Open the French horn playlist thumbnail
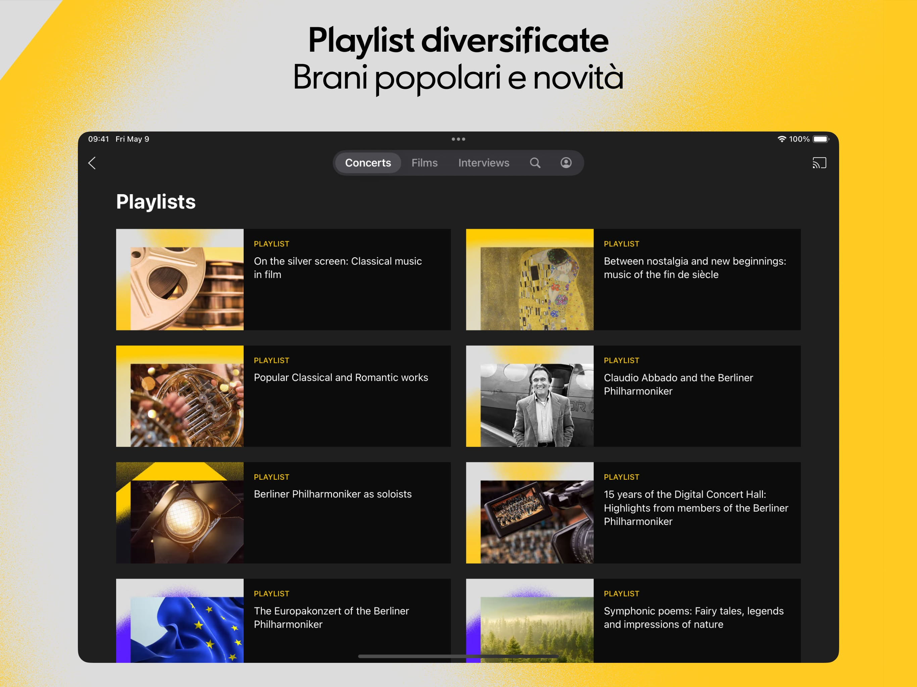917x687 pixels. (180, 396)
